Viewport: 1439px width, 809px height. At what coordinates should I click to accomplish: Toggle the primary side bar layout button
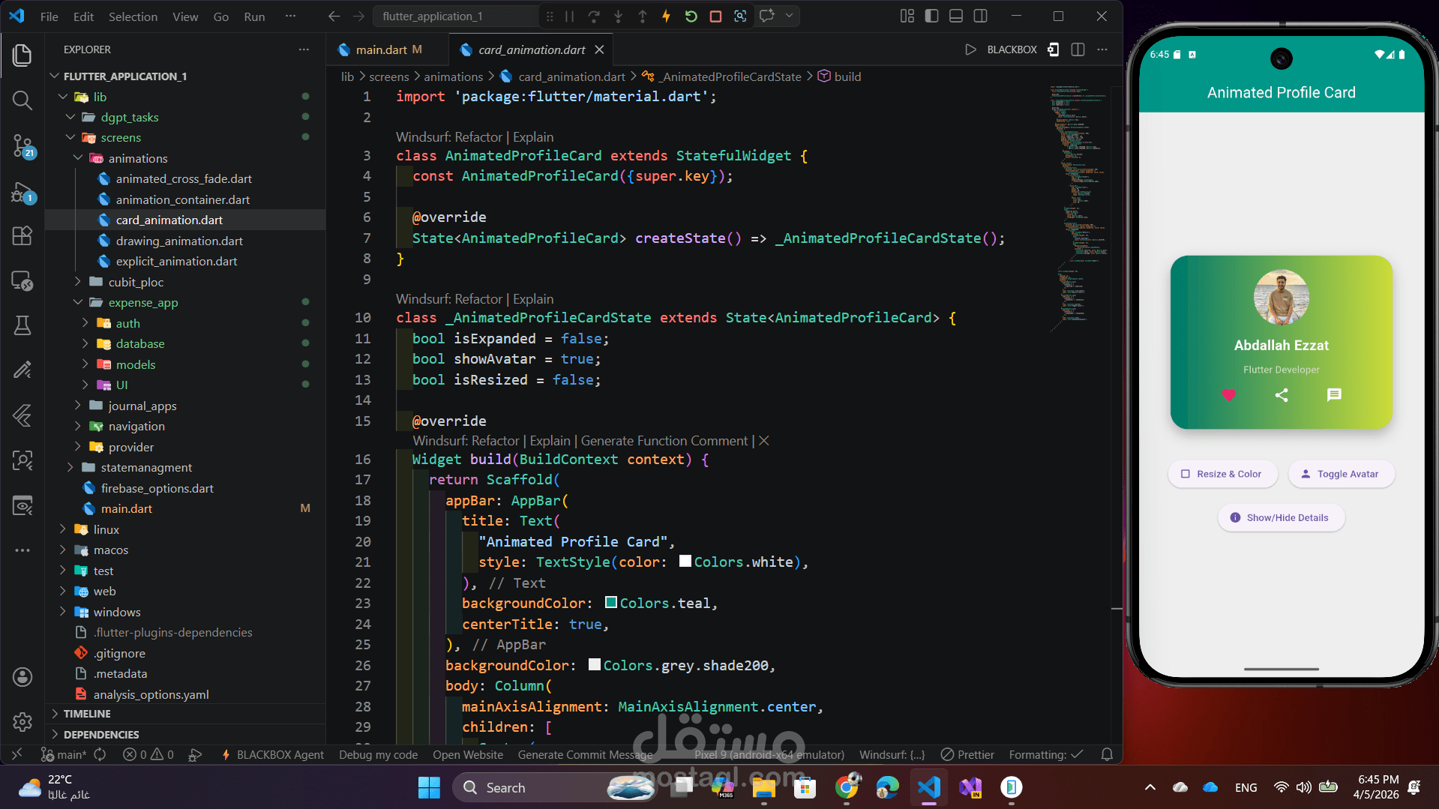[x=931, y=16]
